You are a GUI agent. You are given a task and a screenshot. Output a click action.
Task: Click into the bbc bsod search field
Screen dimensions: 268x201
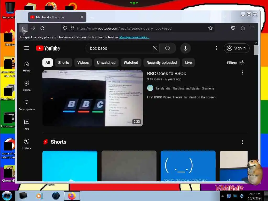click(120, 48)
